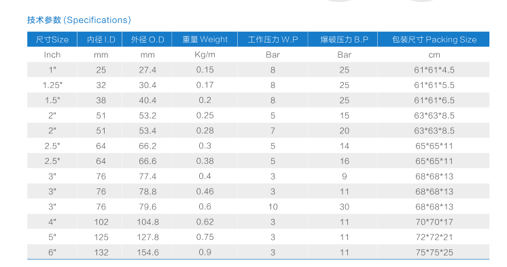Click the 技术参数 (Specifications) heading
Image resolution: width=507 pixels, height=267 pixels.
(x=79, y=20)
